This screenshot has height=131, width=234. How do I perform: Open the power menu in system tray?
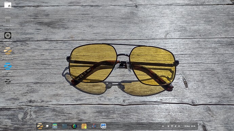coord(179,126)
